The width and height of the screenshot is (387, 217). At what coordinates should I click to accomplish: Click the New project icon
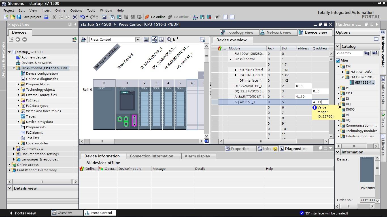point(6,17)
